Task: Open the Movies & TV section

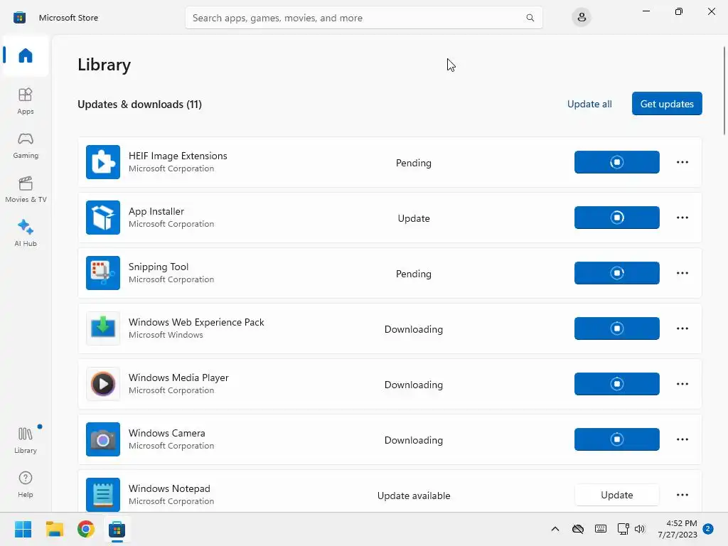Action: 26,189
